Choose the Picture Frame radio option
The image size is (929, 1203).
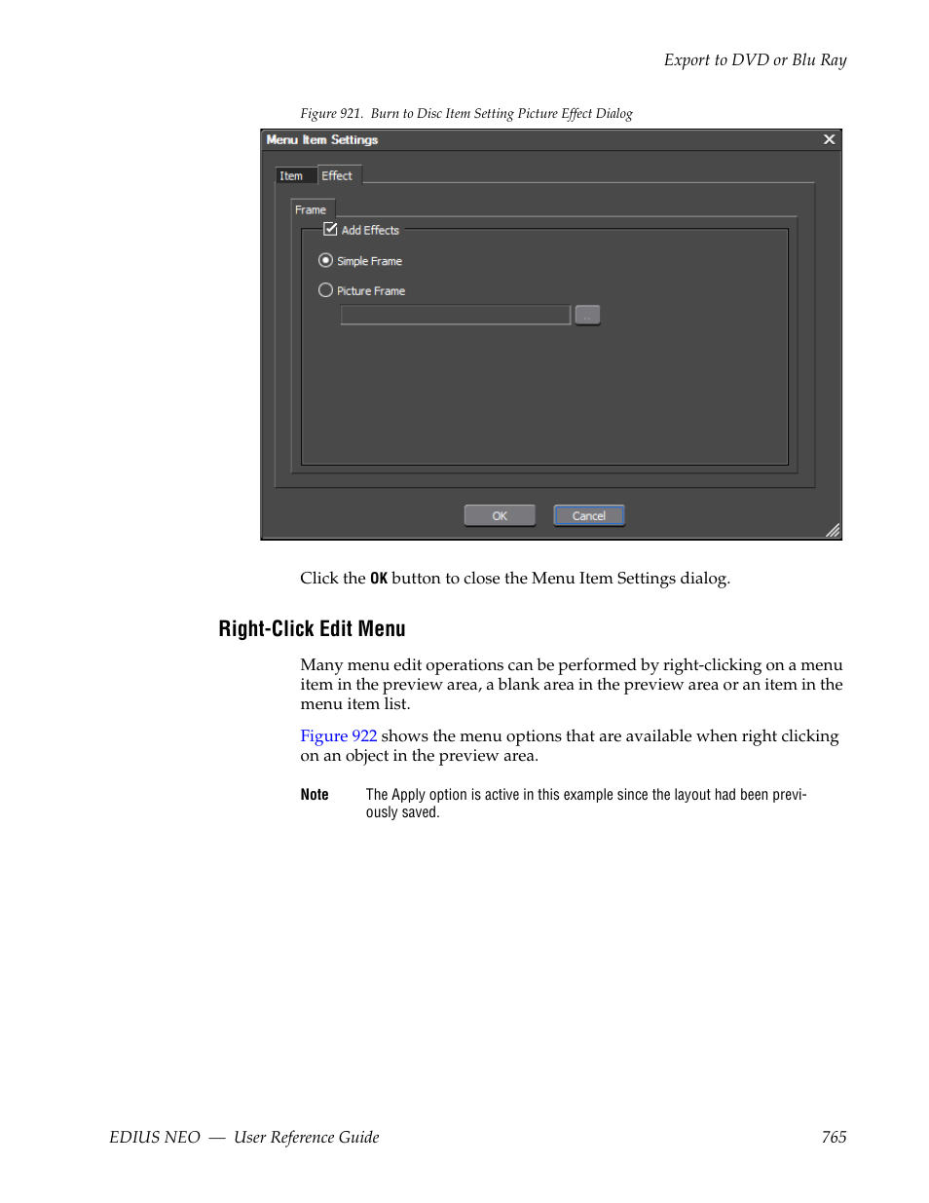tap(325, 290)
